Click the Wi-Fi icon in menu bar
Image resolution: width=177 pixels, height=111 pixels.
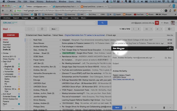[163, 1]
